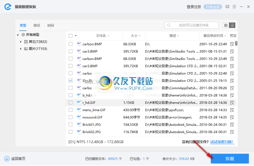This screenshot has width=254, height=166.
Task: Click the app logo in title bar
Action: [8, 7]
